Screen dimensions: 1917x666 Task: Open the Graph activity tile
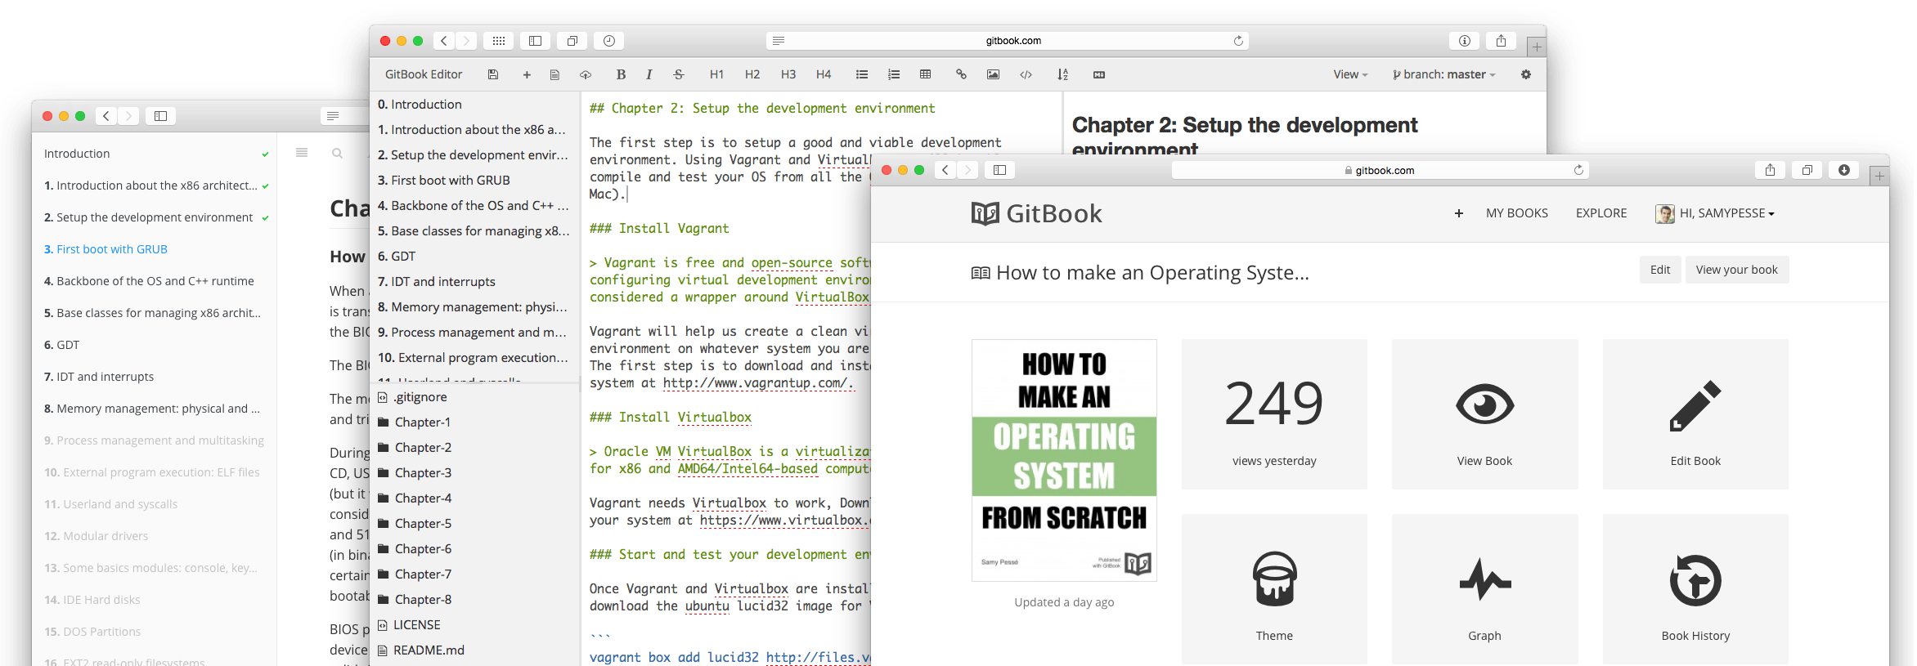coord(1484,589)
